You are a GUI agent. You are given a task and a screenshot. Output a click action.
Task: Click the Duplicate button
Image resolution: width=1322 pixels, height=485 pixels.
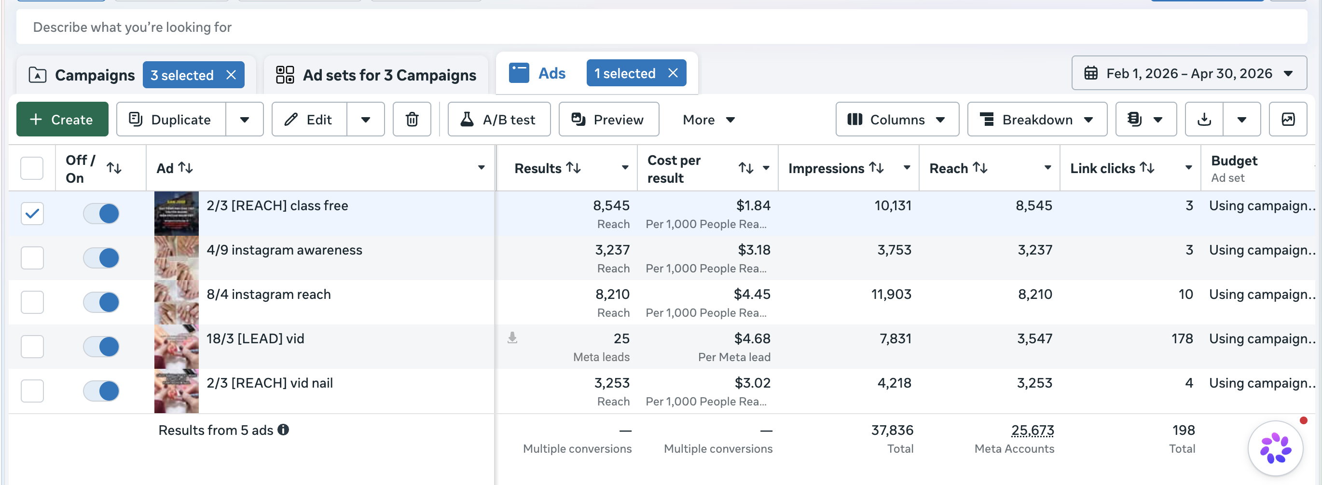pyautogui.click(x=171, y=120)
